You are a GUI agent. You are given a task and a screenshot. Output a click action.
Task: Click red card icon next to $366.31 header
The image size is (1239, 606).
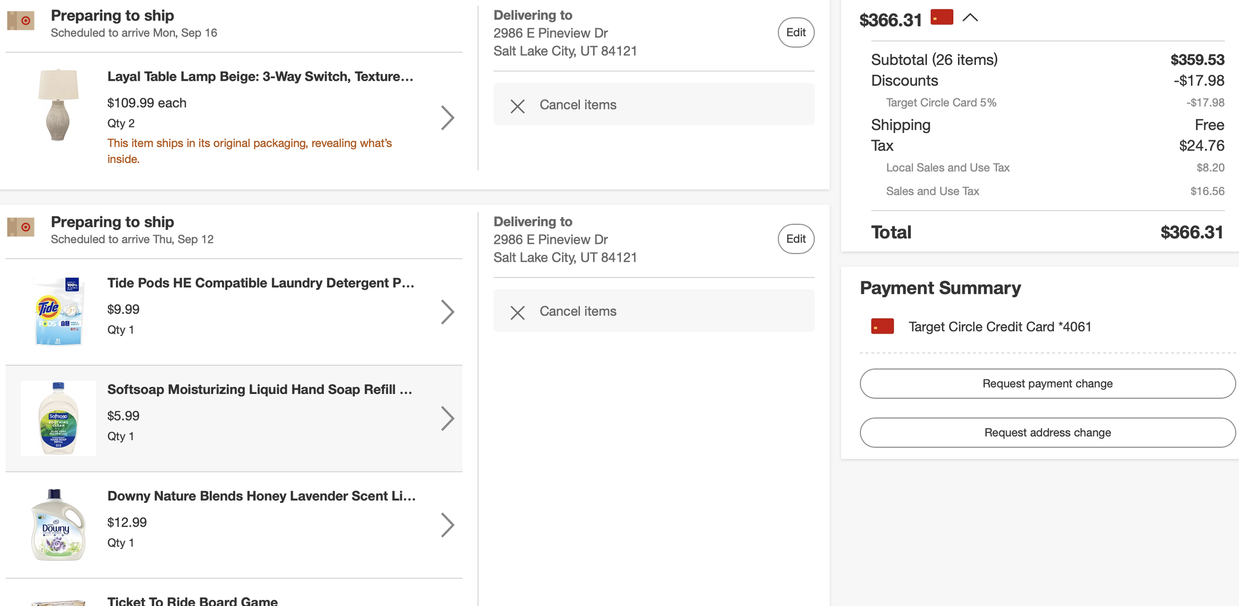[942, 17]
